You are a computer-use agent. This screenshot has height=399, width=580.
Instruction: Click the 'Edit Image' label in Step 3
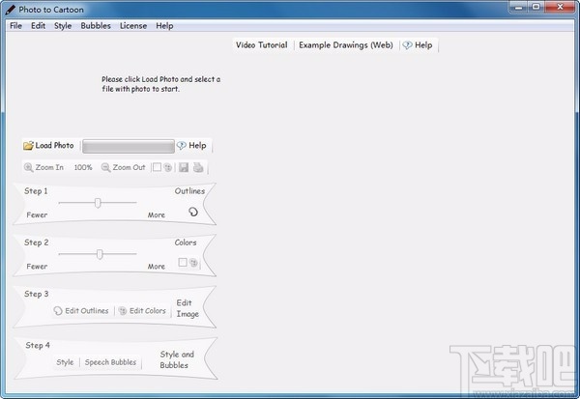point(188,308)
